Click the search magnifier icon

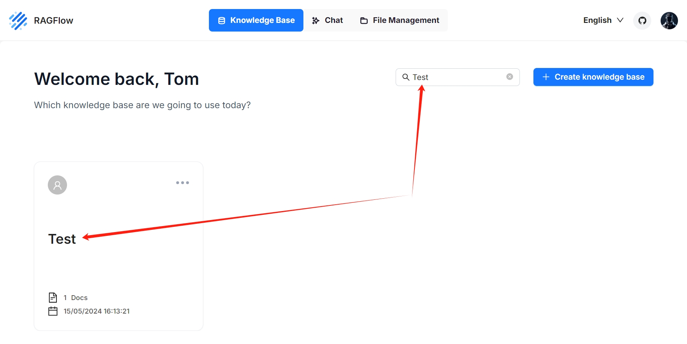point(406,77)
